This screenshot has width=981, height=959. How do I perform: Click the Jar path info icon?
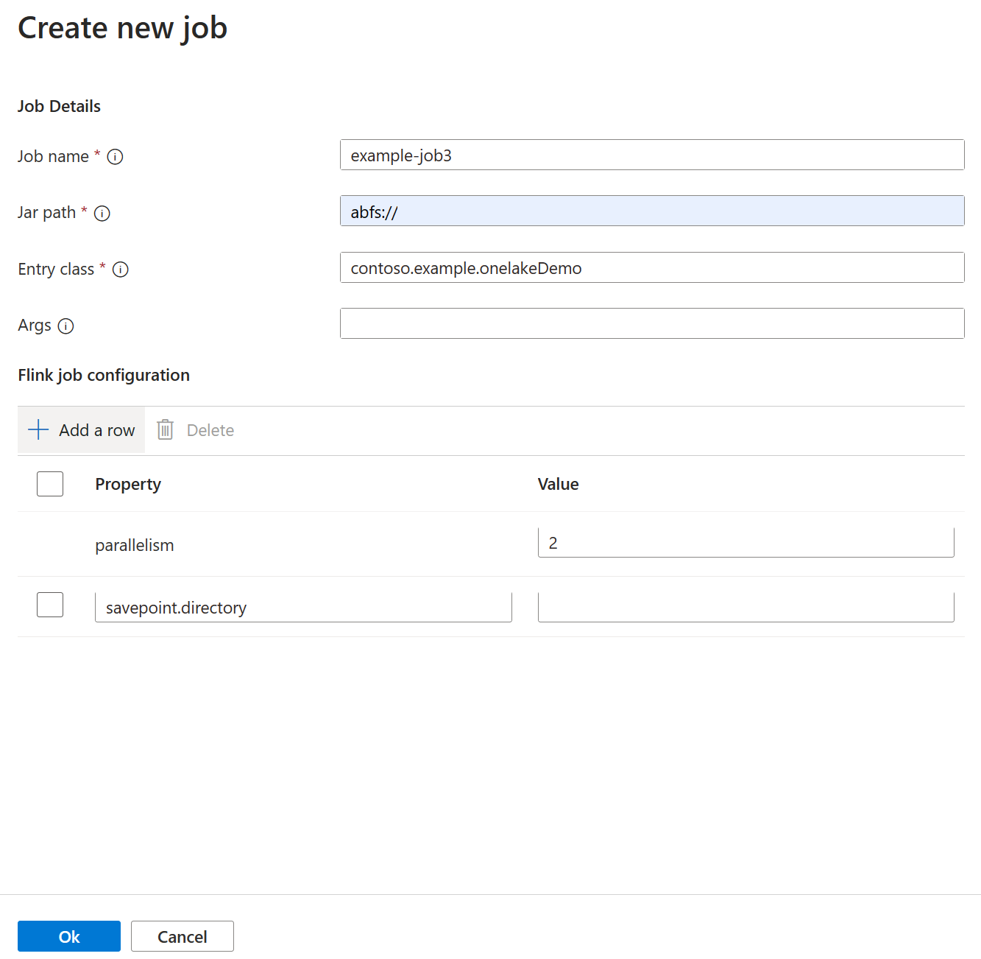point(102,214)
